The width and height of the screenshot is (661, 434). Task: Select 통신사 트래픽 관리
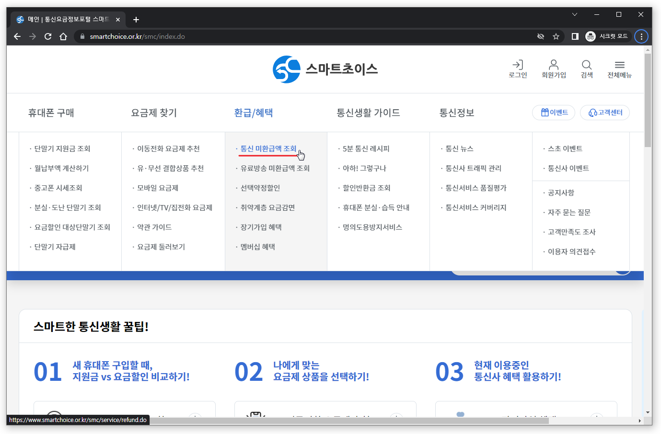click(474, 168)
